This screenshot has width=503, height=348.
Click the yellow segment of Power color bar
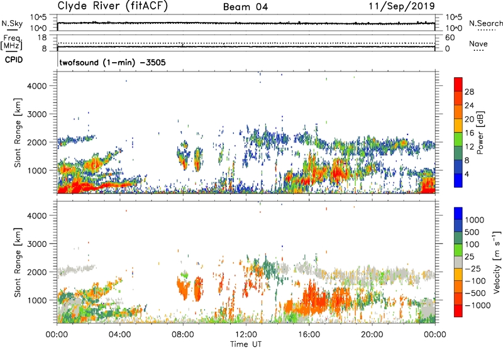coord(458,126)
